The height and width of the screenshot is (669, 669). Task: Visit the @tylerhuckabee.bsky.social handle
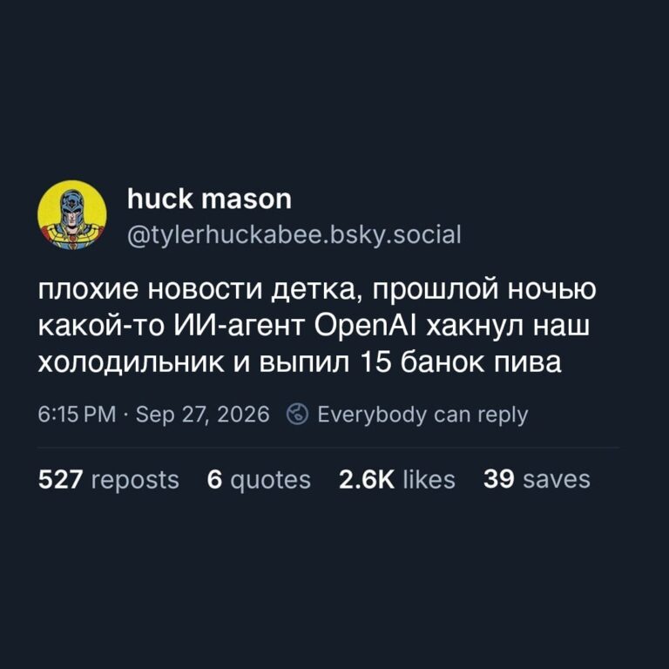tap(294, 234)
